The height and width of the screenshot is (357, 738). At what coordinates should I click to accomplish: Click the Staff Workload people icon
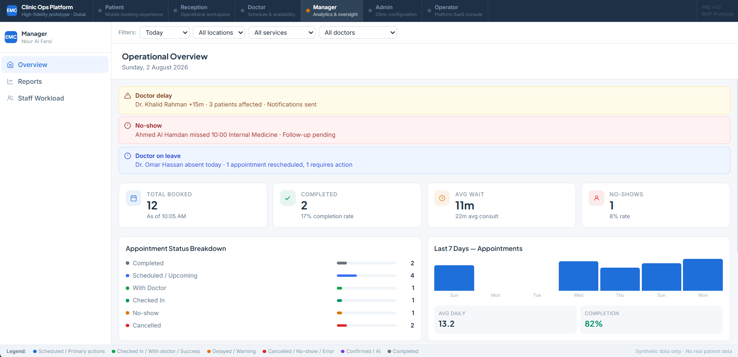click(x=10, y=98)
